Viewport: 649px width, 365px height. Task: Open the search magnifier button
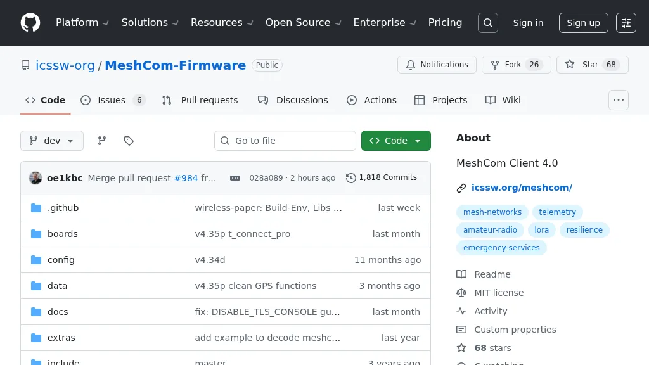[487, 23]
